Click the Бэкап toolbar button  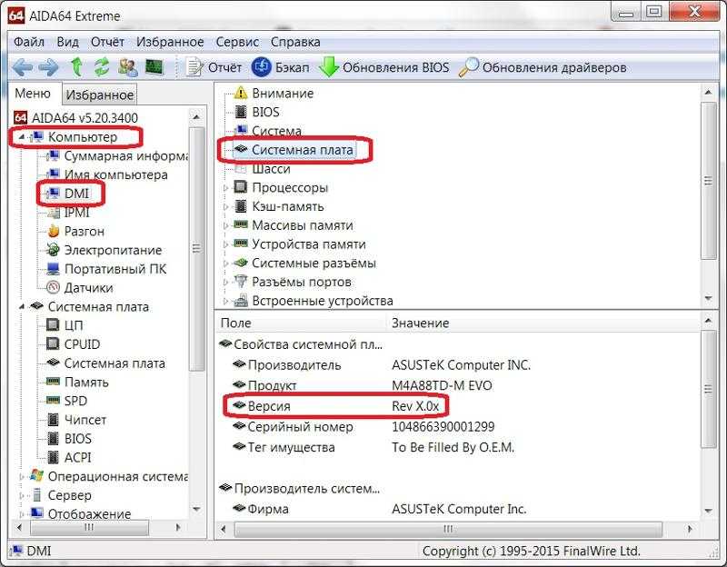point(280,67)
